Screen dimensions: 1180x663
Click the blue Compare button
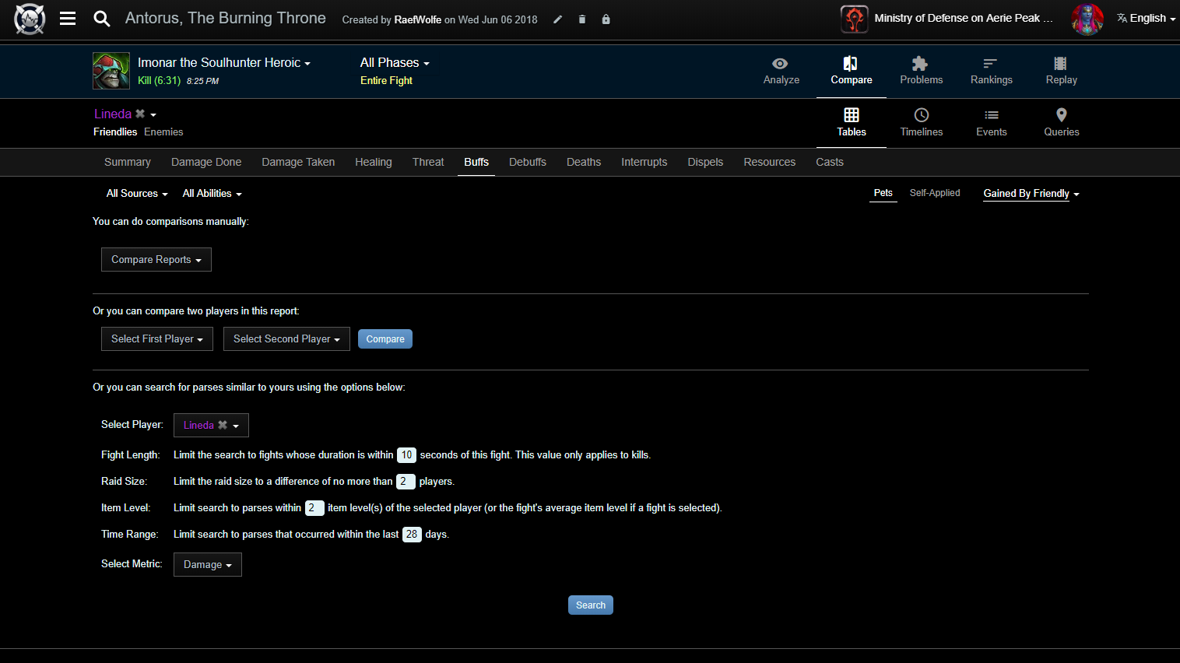coord(385,339)
